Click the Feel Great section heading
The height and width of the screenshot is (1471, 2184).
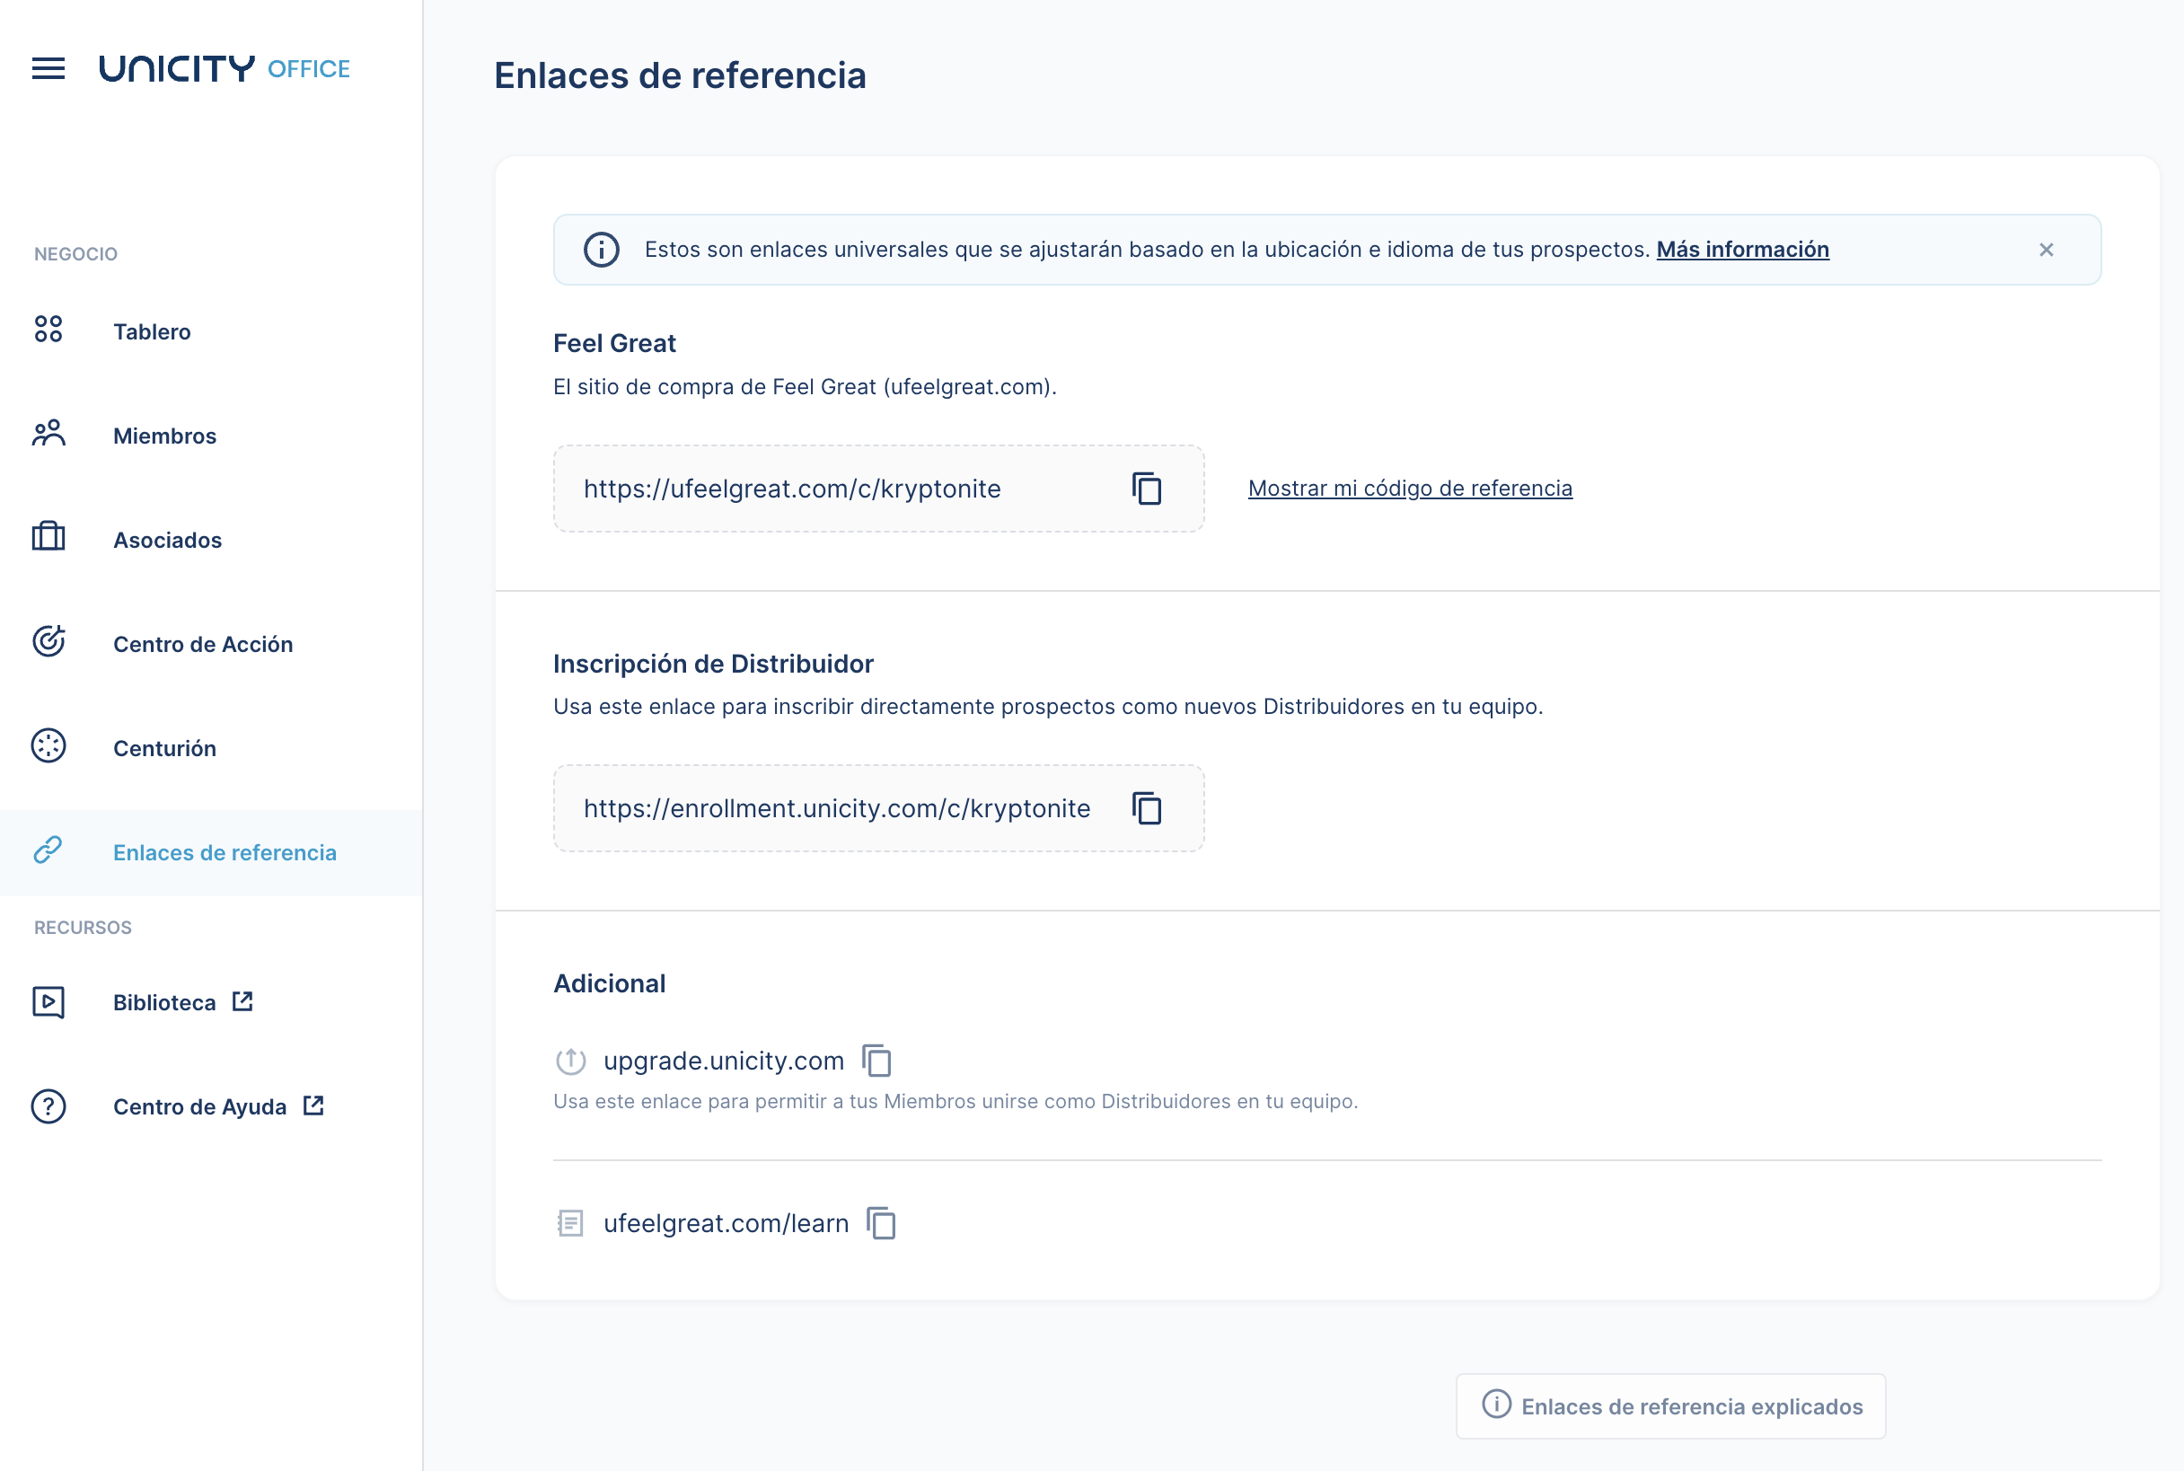tap(614, 343)
